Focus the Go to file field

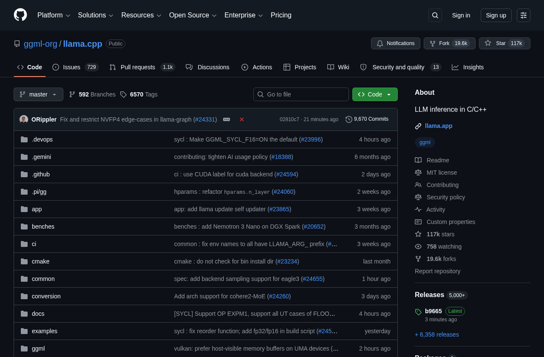pos(301,94)
